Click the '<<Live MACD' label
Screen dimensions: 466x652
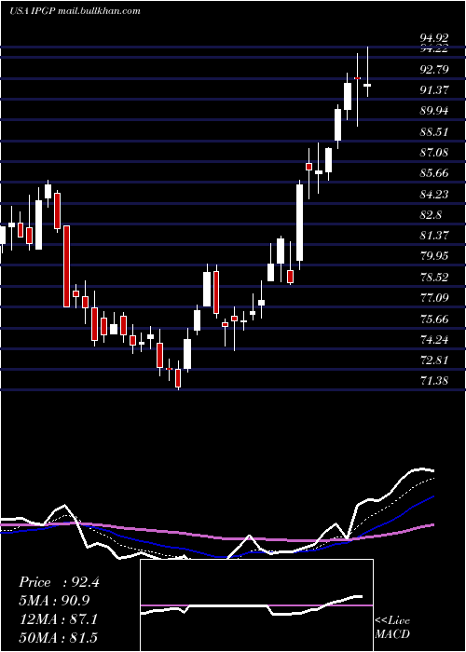pos(392,627)
